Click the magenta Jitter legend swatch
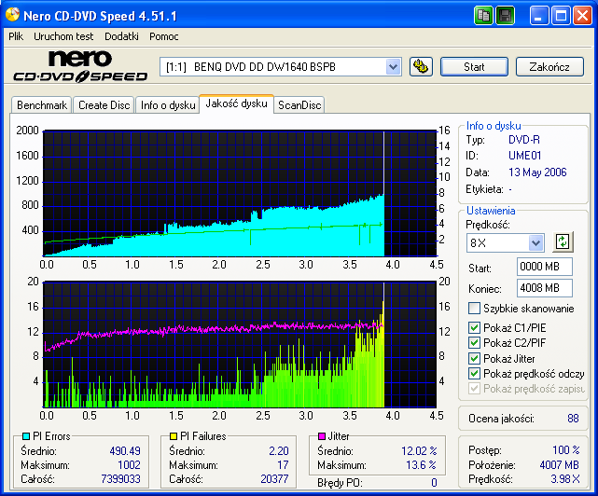The width and height of the screenshot is (598, 496). tap(322, 436)
